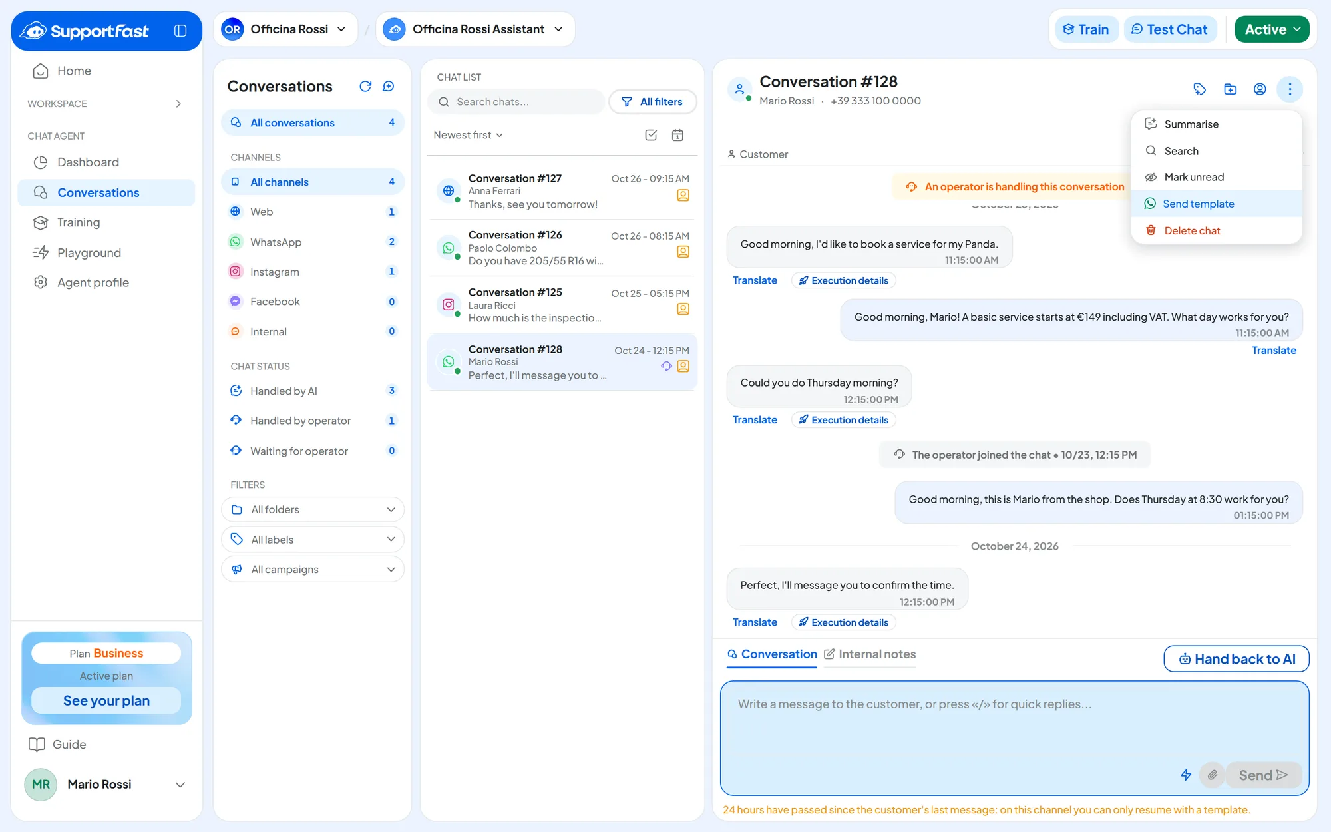Expand All labels filter
The height and width of the screenshot is (832, 1331).
[x=313, y=539]
